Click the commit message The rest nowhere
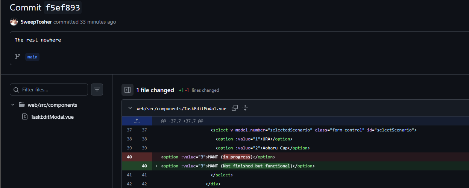 click(x=38, y=40)
